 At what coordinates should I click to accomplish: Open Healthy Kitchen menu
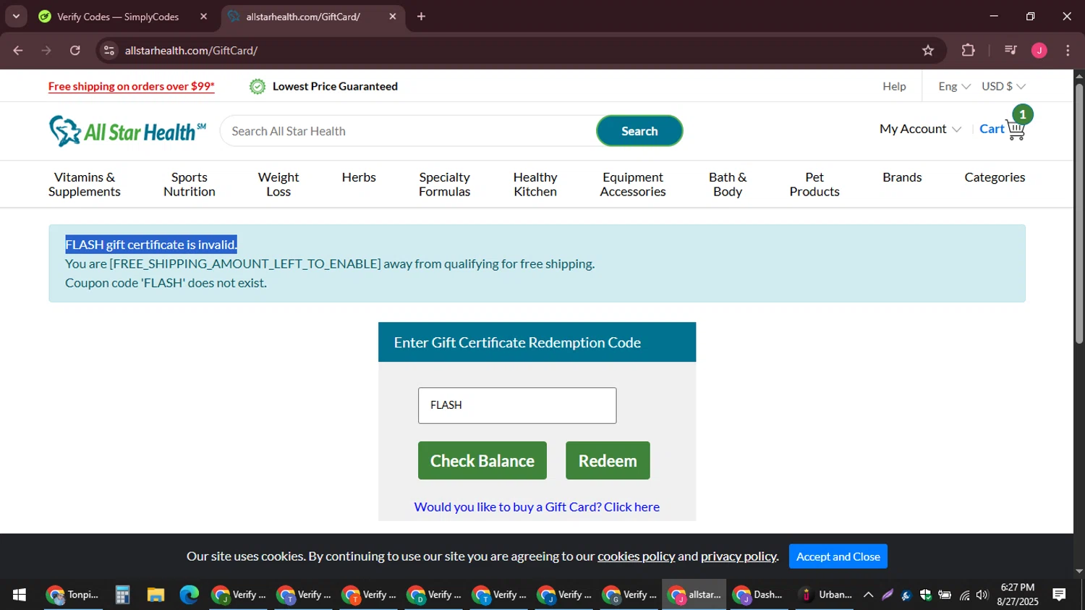pyautogui.click(x=535, y=185)
